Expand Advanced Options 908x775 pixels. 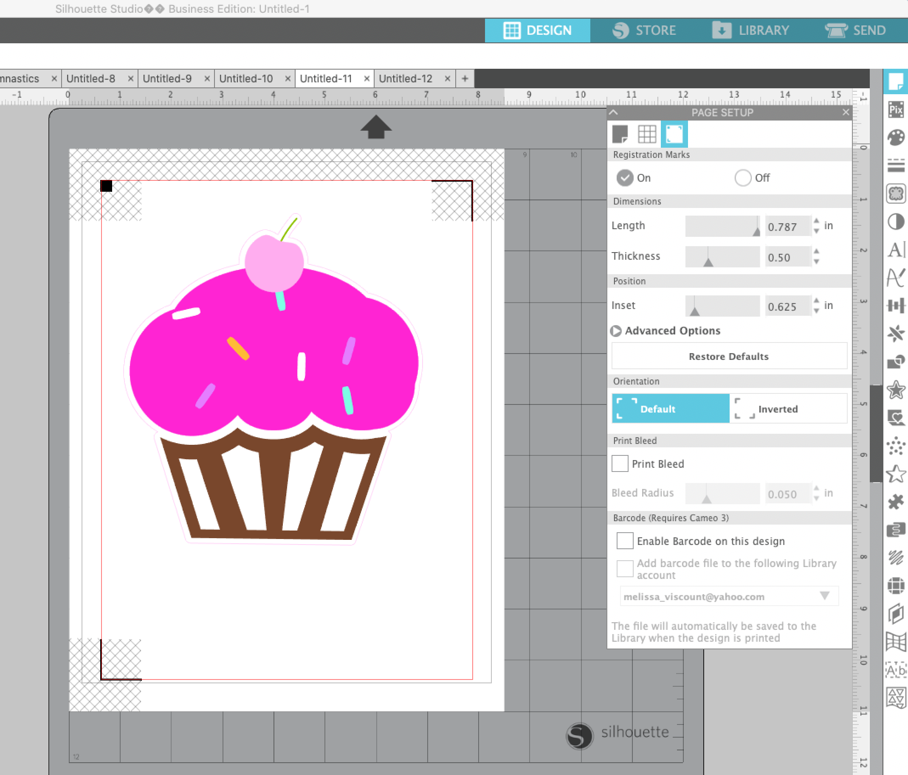click(x=616, y=331)
